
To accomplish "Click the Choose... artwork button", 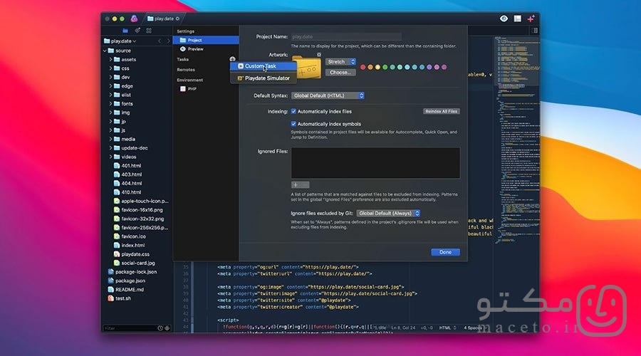I will (x=340, y=73).
